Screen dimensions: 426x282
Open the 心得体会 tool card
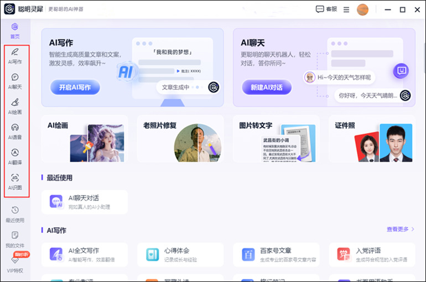(180, 255)
